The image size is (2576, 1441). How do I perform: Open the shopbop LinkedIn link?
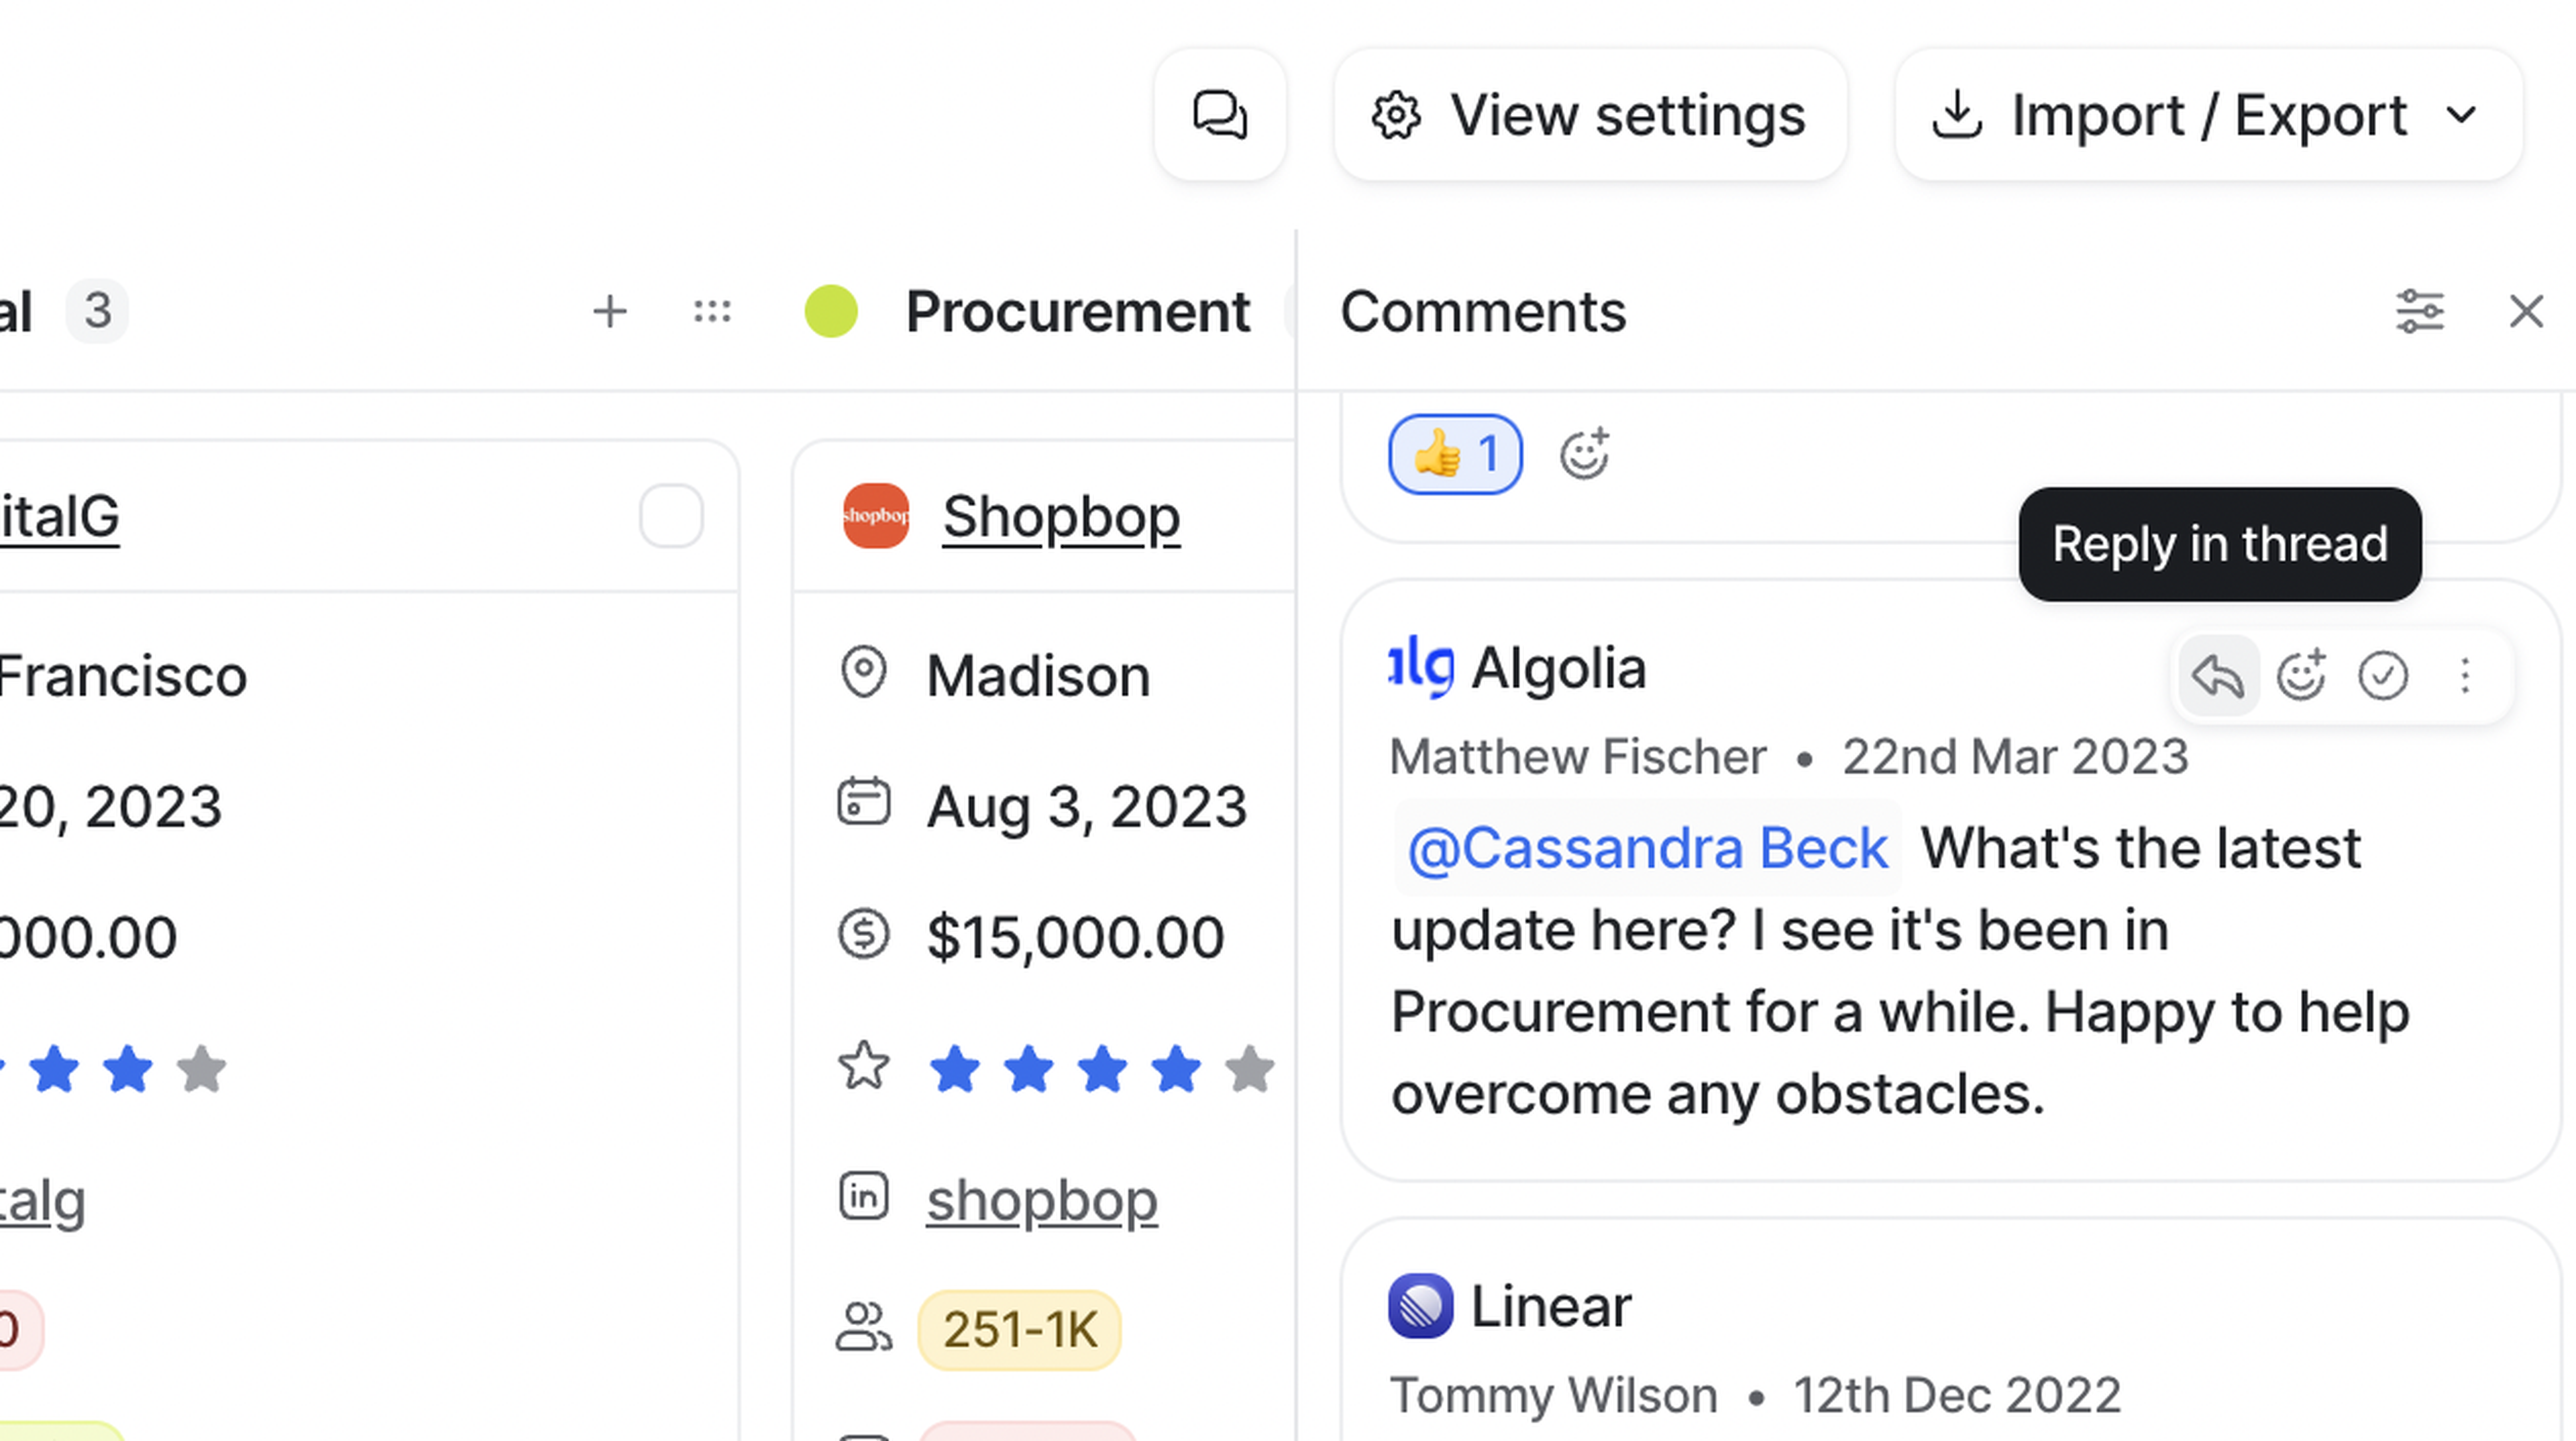point(1041,1199)
